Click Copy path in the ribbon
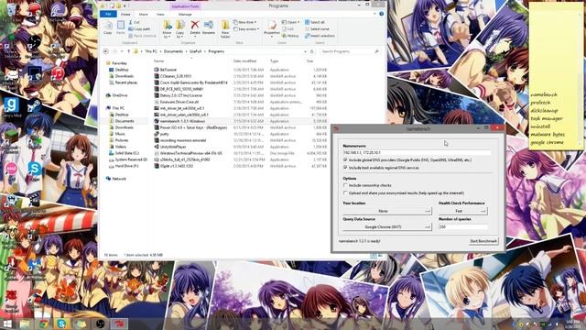Screen dimensions: 586x330 [139, 28]
